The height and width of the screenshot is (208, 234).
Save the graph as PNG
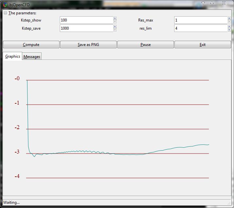click(88, 45)
